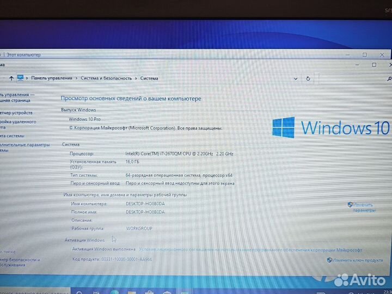
Task: Close the Этот компьютер window
Action: pos(382,55)
